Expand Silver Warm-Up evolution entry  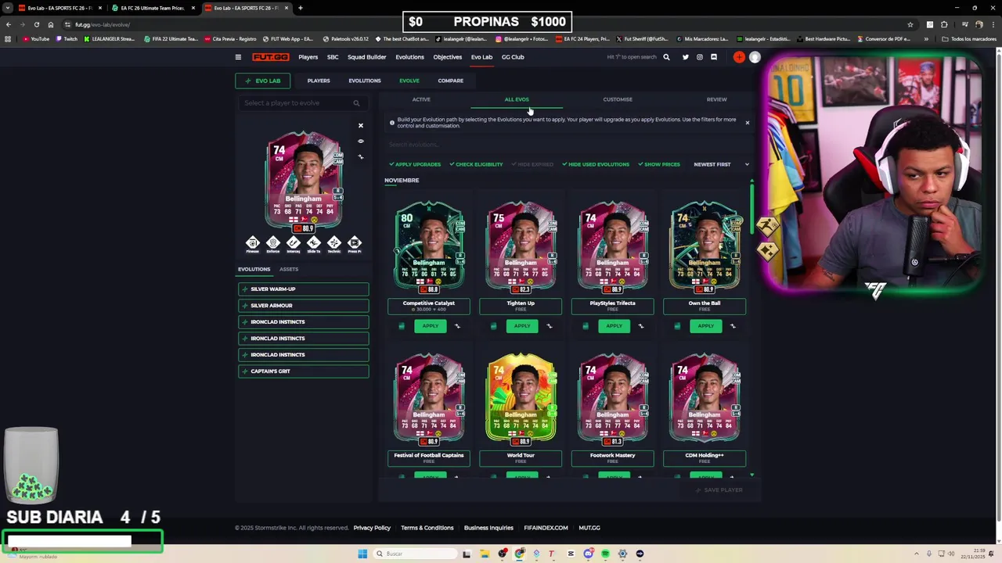(x=304, y=289)
